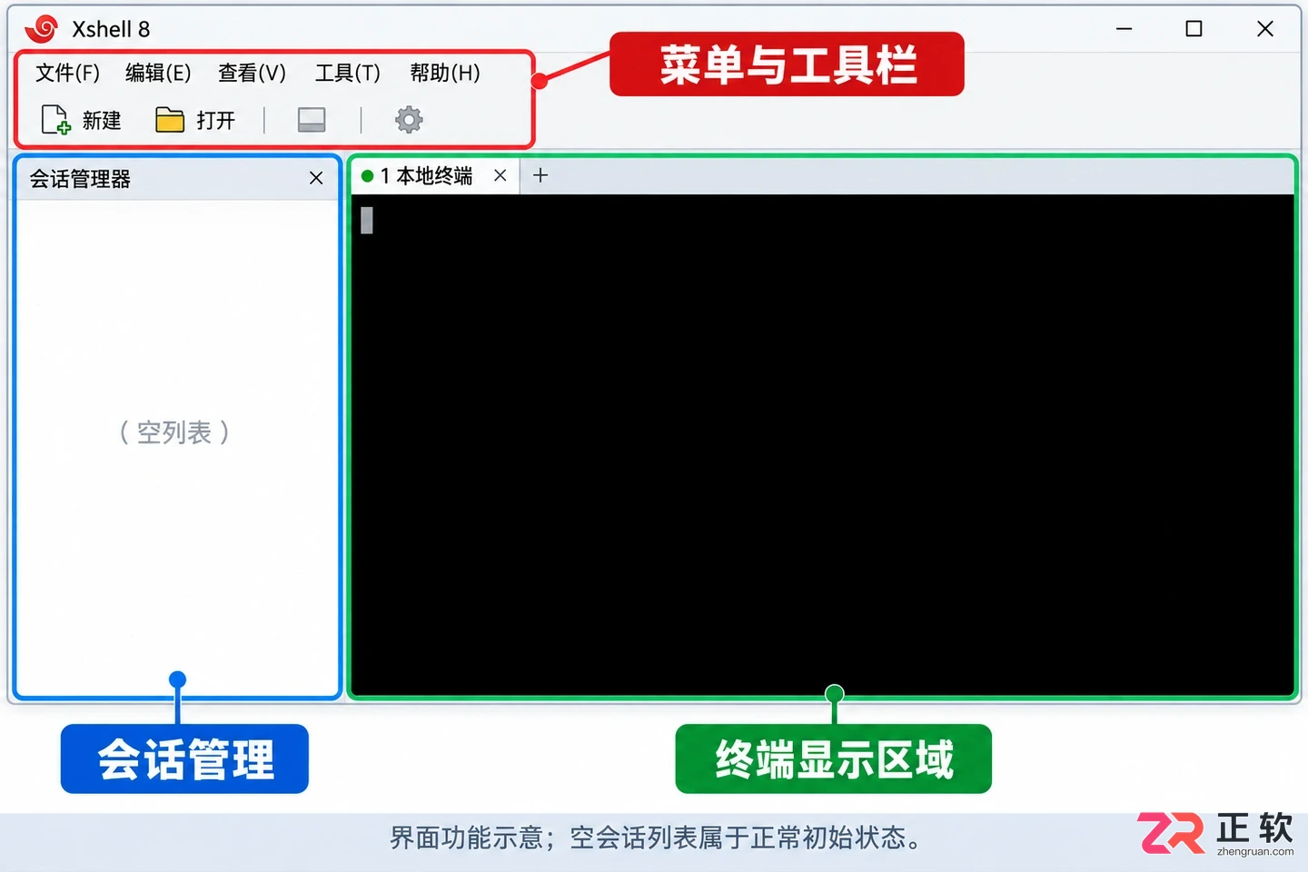Click the Xshell 8 logo icon
The width and height of the screenshot is (1308, 872).
pyautogui.click(x=42, y=29)
